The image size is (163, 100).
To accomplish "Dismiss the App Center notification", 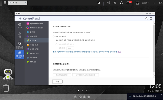I will coord(162,95).
